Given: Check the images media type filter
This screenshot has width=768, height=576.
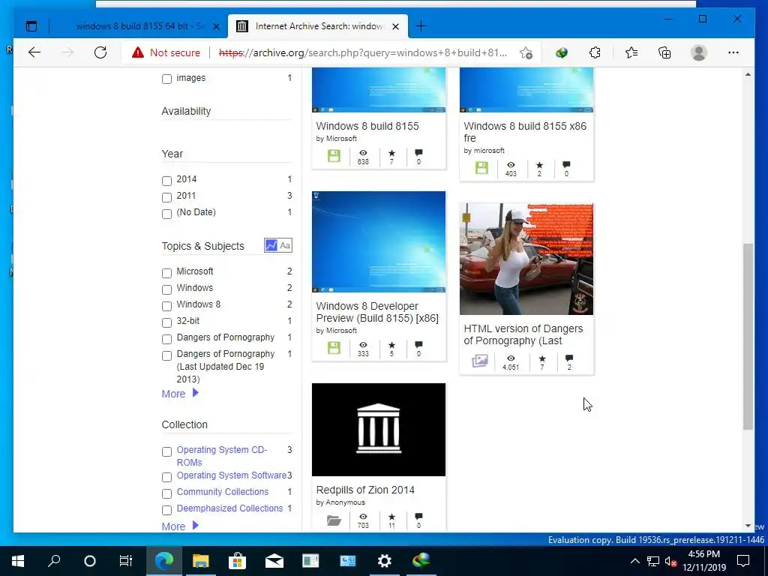Looking at the screenshot, I should click(x=167, y=79).
